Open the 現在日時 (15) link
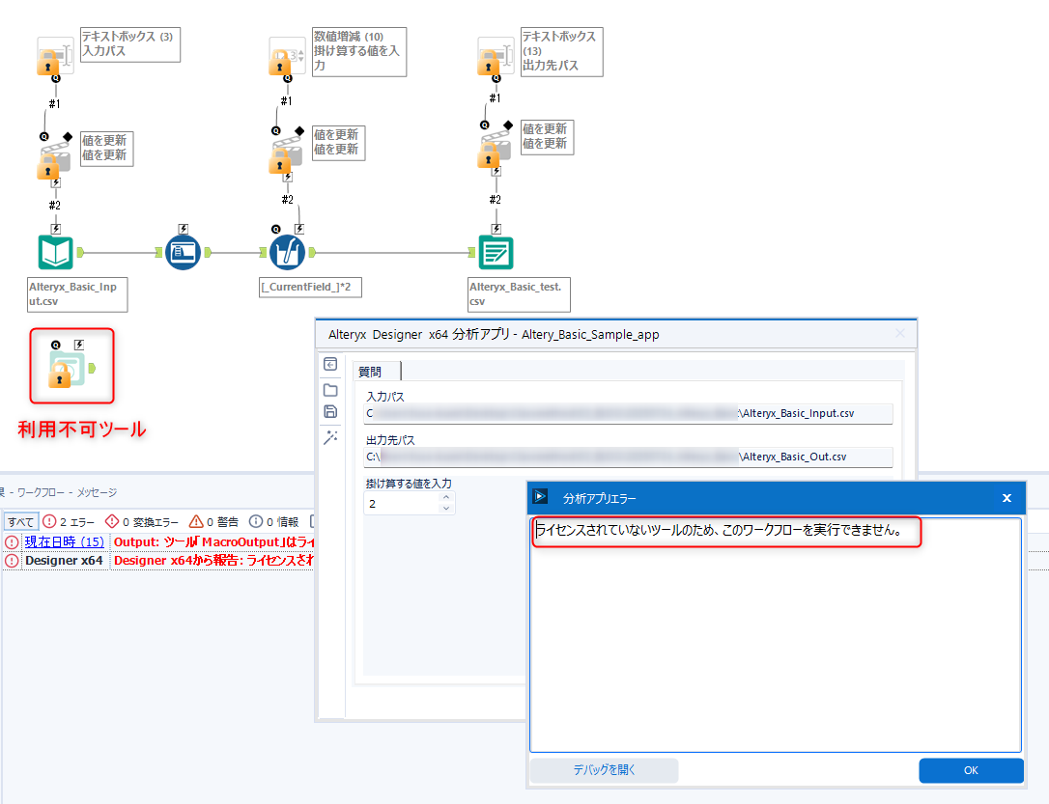1049x804 pixels. click(x=64, y=542)
